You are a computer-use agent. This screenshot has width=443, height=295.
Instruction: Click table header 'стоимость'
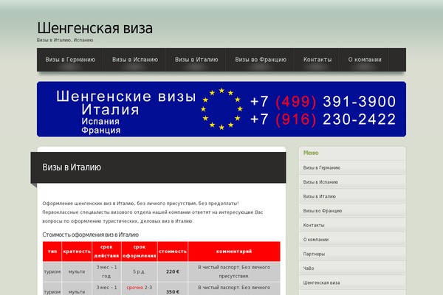click(173, 251)
